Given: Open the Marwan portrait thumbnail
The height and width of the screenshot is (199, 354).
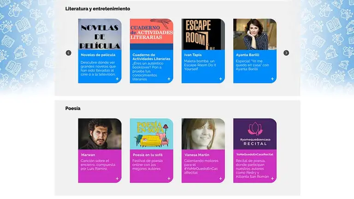Looking at the screenshot, I should tap(100, 134).
